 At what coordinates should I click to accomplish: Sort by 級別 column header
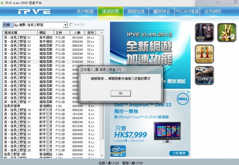[x=90, y=32]
